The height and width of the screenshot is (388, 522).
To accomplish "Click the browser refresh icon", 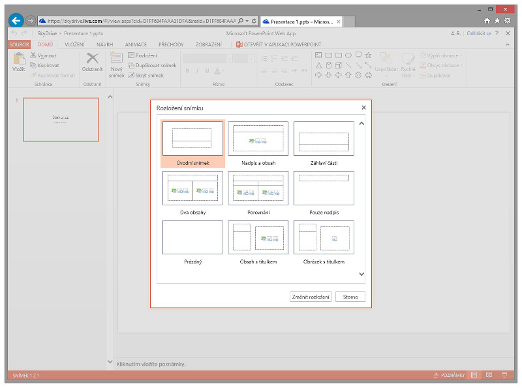I will point(254,21).
